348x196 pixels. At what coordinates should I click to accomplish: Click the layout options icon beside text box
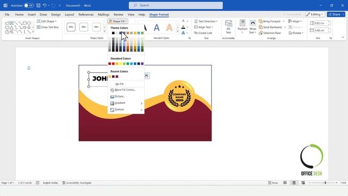tap(146, 76)
